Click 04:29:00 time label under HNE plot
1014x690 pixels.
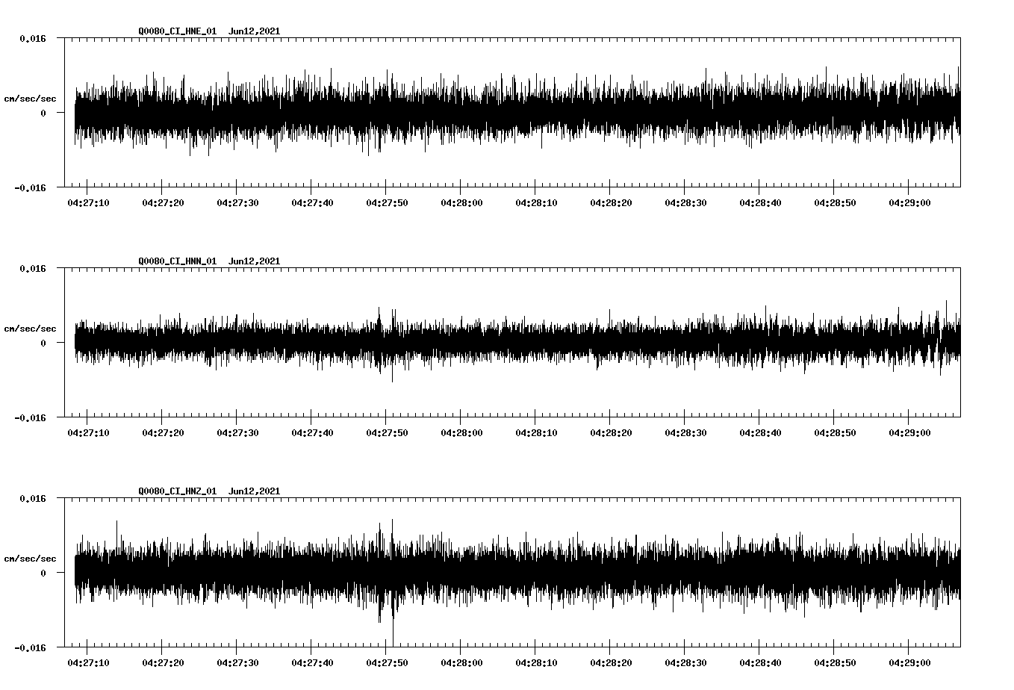(909, 202)
